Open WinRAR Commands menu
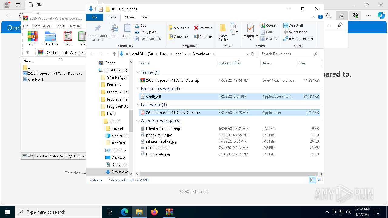The image size is (388, 218). click(x=42, y=26)
